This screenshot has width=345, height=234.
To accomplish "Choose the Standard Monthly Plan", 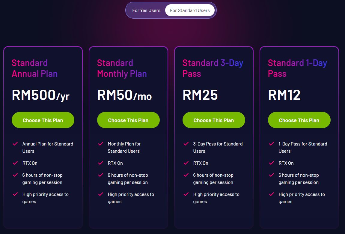I will tap(128, 120).
